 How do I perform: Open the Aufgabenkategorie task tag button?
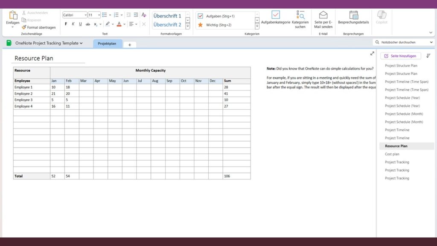pyautogui.click(x=276, y=17)
